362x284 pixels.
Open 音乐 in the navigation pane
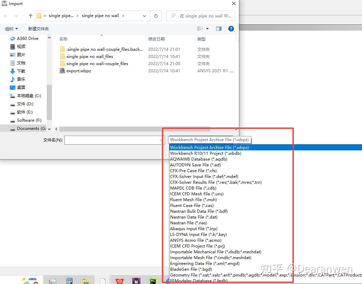[x=18, y=79]
